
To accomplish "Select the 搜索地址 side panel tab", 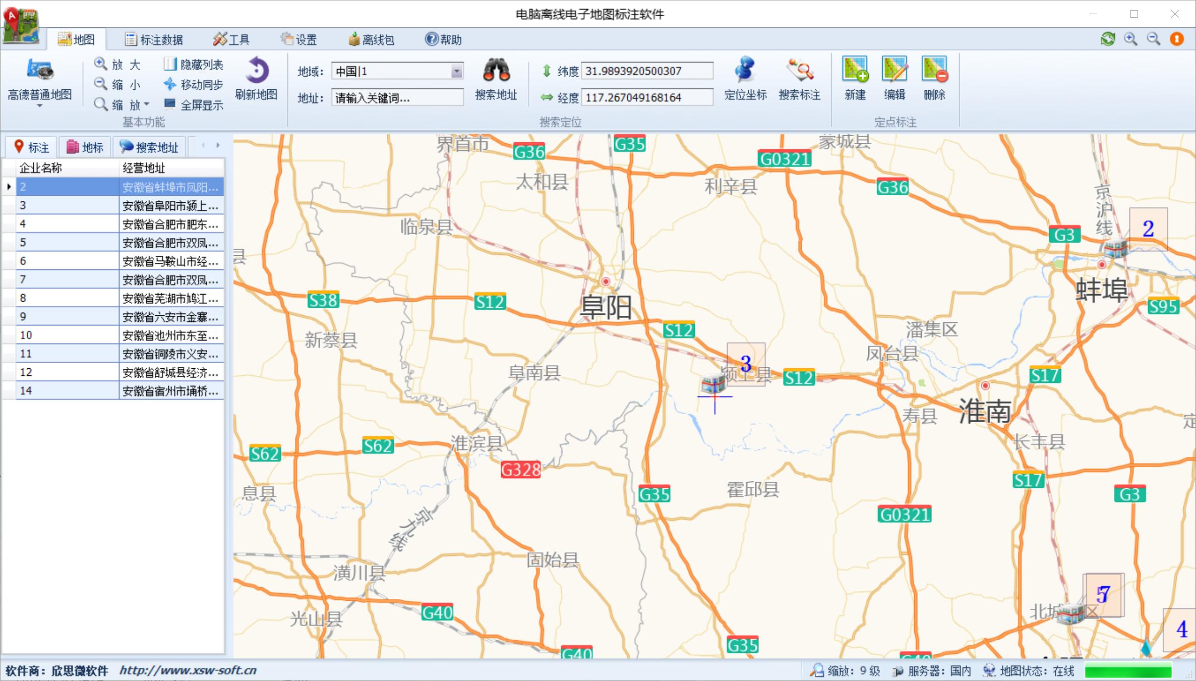I will (149, 147).
